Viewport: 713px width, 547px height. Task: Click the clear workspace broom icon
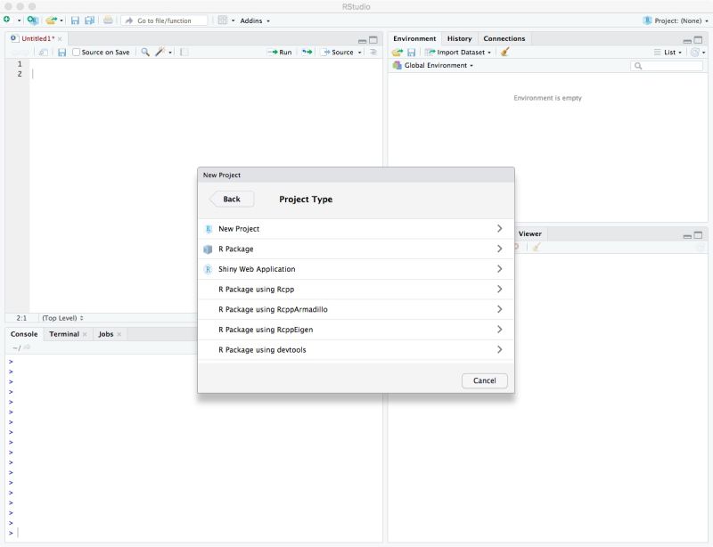pos(504,52)
